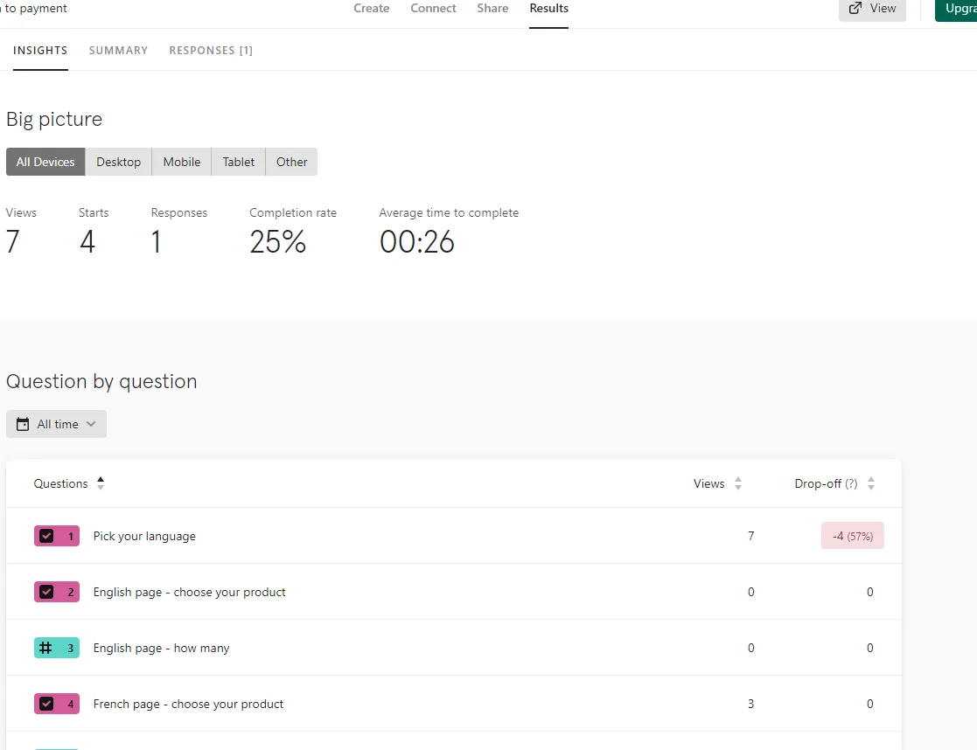Click the Views count 7 statistic
The width and height of the screenshot is (977, 750).
pyautogui.click(x=12, y=241)
